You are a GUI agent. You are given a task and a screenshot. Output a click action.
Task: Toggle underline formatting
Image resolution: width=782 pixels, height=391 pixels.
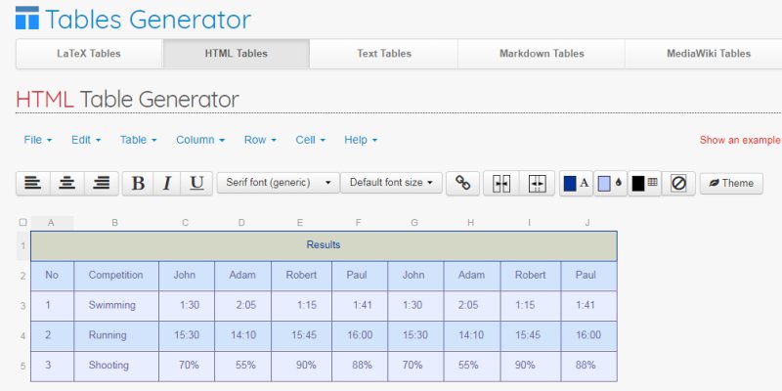(x=196, y=183)
